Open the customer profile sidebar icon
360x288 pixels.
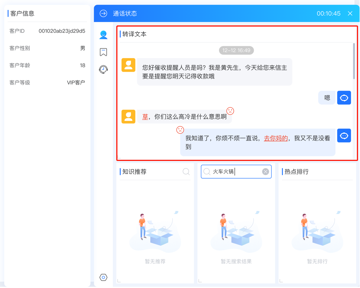pos(103,35)
